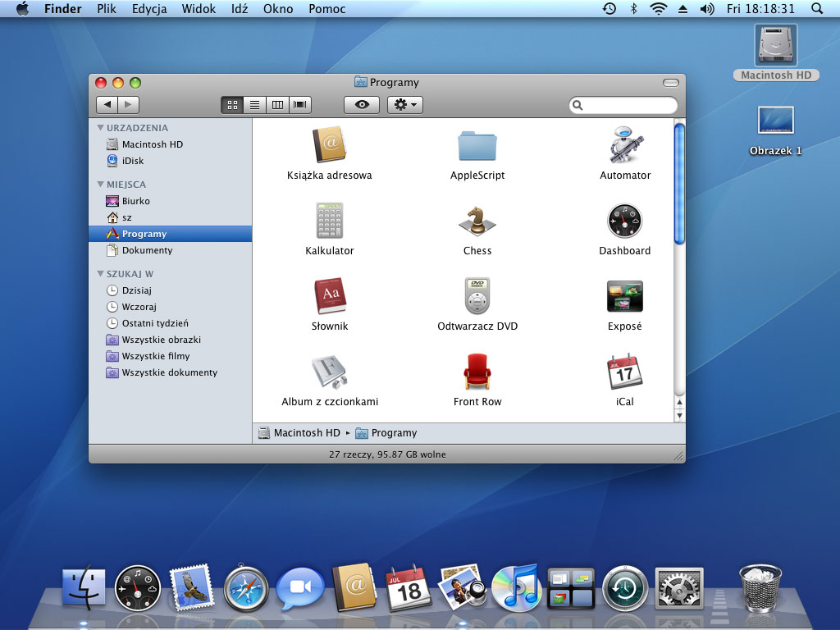840x630 pixels.
Task: Open the Okno menu
Action: pos(278,8)
